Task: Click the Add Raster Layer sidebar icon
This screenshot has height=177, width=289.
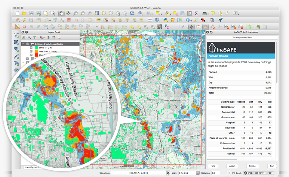Action: click(x=17, y=42)
